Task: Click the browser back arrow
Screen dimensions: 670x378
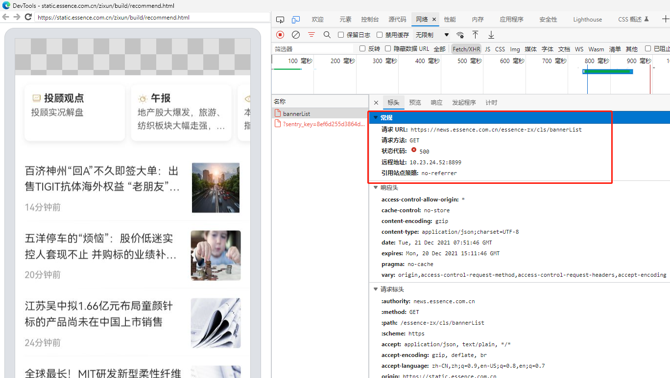Action: click(5, 17)
